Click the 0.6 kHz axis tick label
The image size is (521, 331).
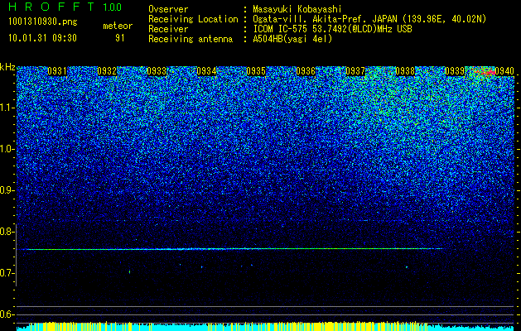tap(7, 314)
